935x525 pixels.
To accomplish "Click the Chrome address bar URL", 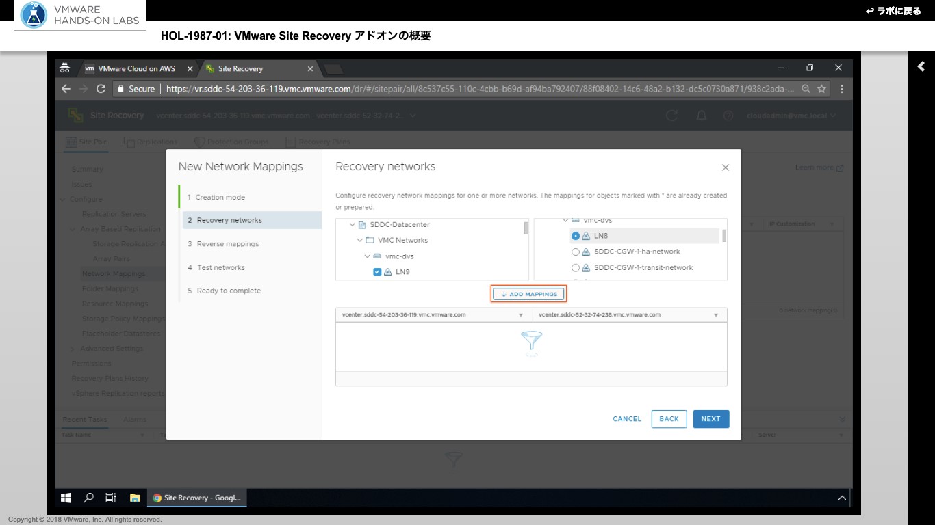I will [479, 89].
